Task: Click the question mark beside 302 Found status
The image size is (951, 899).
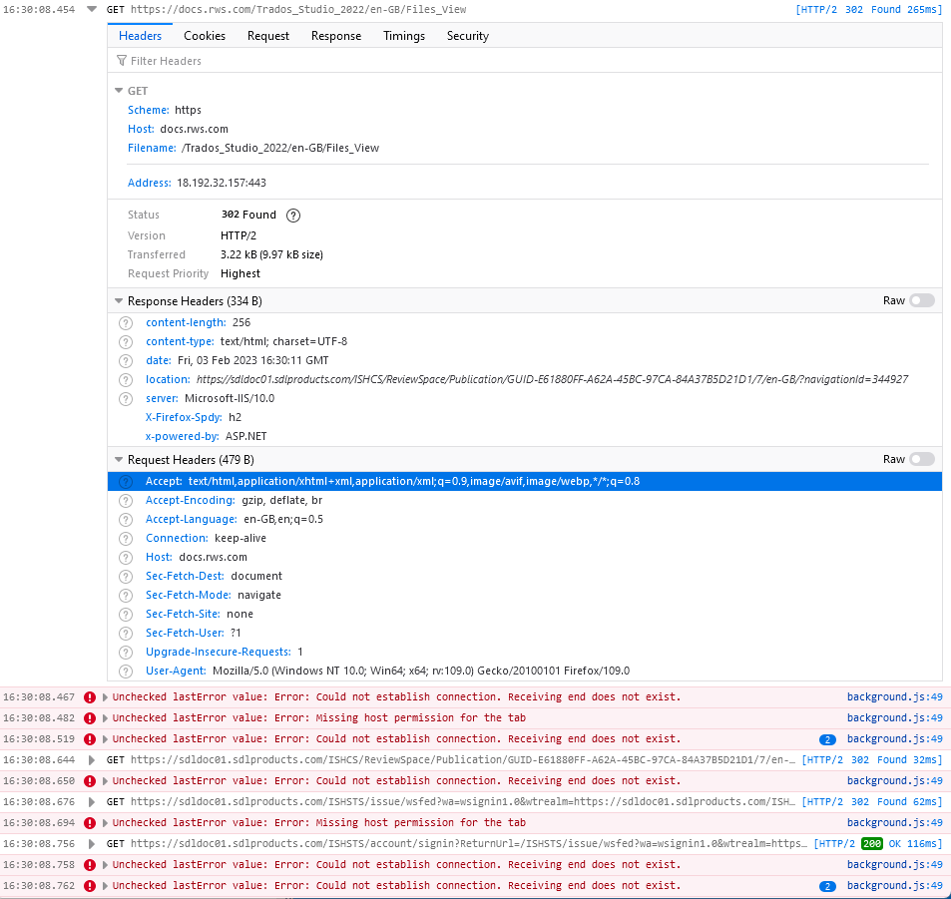Action: point(292,215)
